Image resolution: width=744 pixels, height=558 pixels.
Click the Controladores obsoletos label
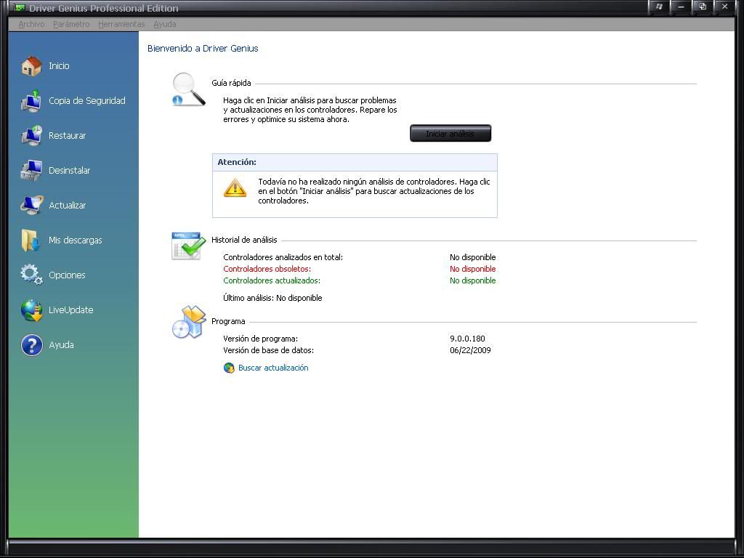(x=267, y=269)
